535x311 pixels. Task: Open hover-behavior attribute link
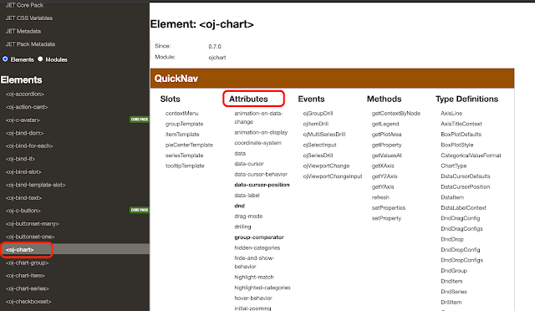coord(253,298)
